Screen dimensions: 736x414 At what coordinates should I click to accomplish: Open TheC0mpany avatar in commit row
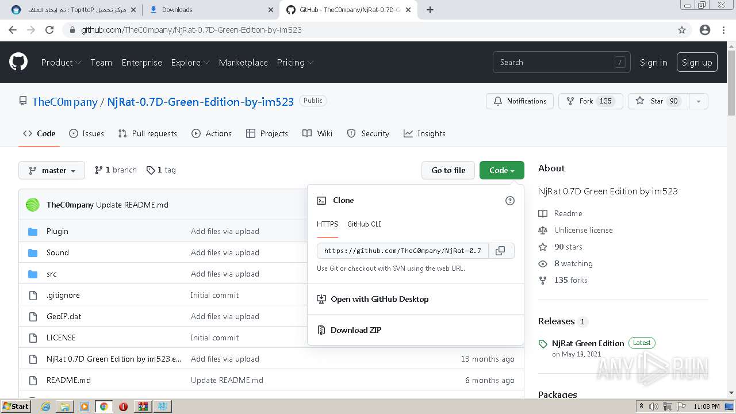(33, 205)
